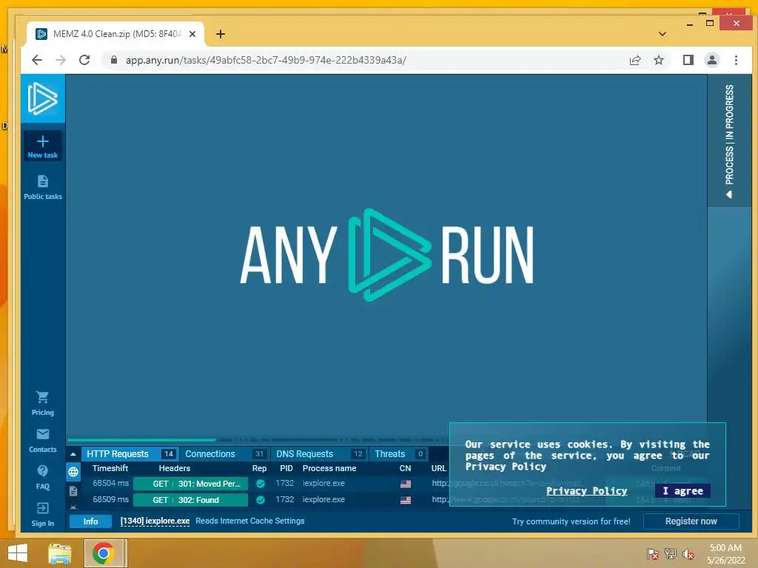Click the Process name column header
This screenshot has width=758, height=568.
(x=329, y=468)
